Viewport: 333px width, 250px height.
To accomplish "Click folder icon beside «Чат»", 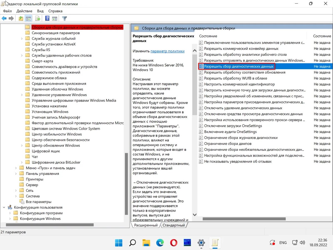I will [x=27, y=157].
